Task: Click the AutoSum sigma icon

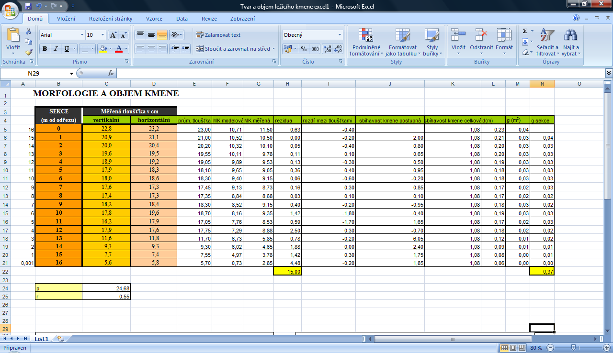Action: (x=525, y=31)
